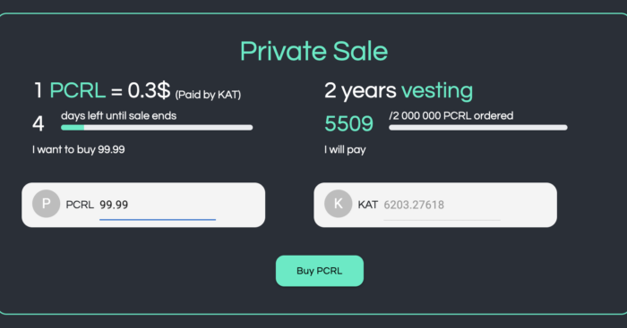
Task: Click the PCRL label inside input box
Action: [x=80, y=205]
